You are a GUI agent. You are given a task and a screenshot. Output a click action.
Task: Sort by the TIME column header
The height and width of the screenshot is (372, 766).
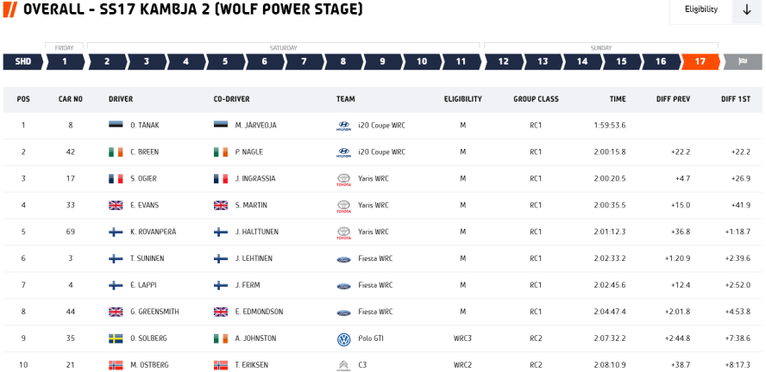point(617,99)
